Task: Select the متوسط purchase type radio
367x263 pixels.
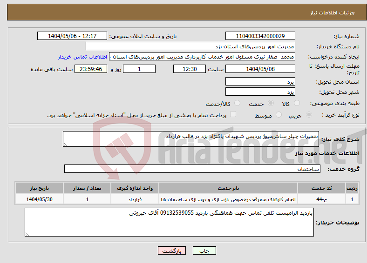Action: pos(279,115)
